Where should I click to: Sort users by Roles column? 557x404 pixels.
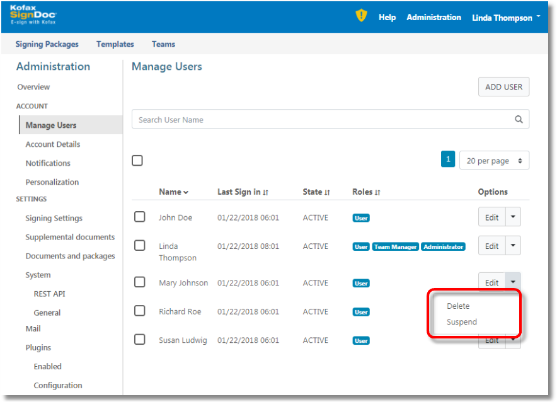[366, 192]
